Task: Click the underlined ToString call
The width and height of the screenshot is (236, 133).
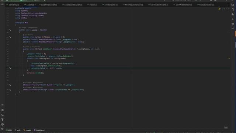Action: pos(67,56)
